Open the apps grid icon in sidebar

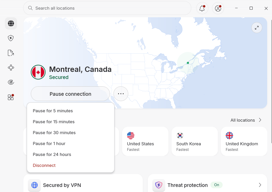pos(11,97)
